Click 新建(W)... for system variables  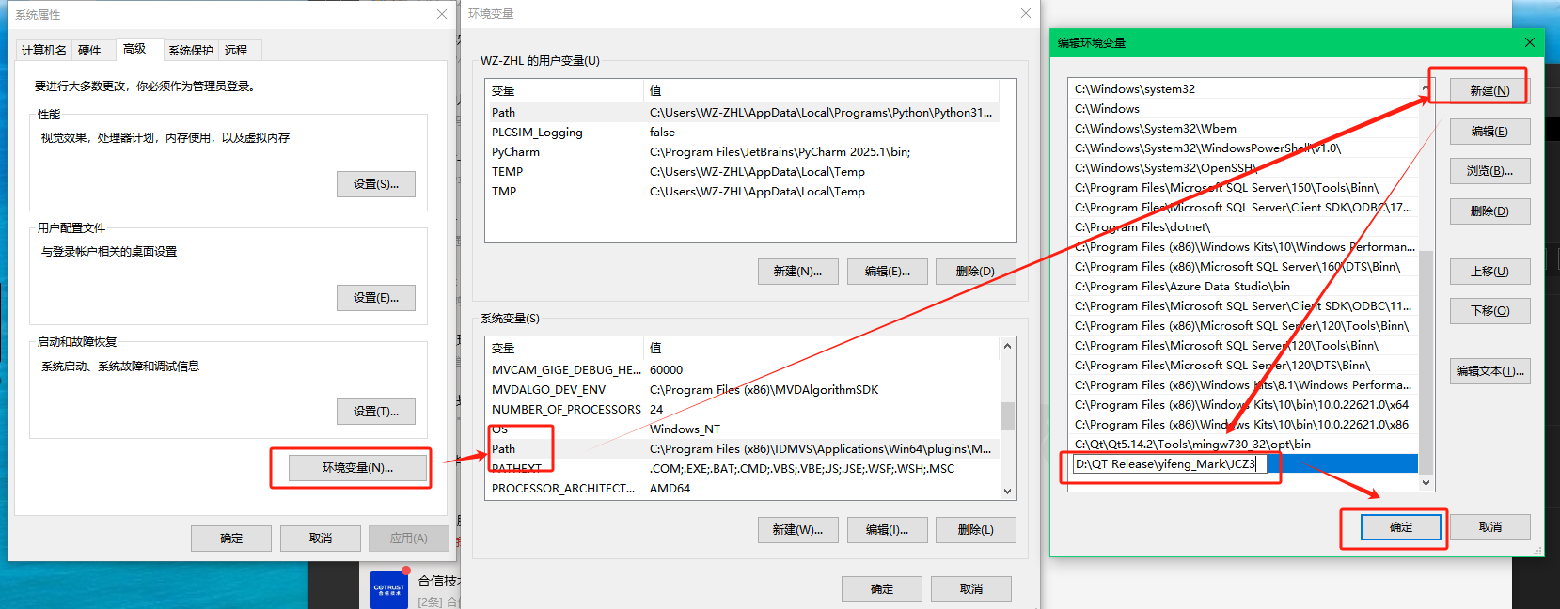(x=797, y=530)
